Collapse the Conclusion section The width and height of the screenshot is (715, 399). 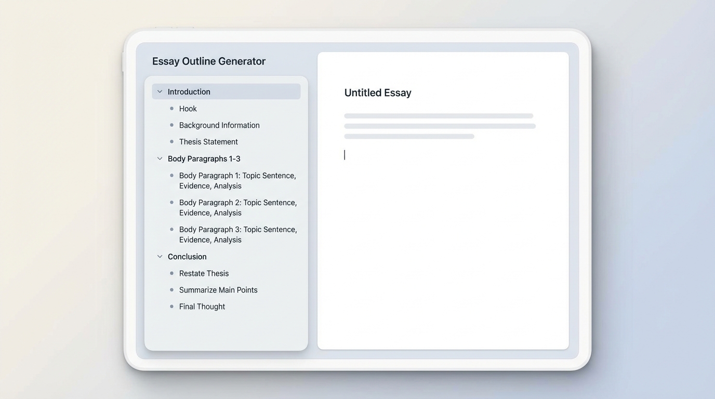click(160, 256)
